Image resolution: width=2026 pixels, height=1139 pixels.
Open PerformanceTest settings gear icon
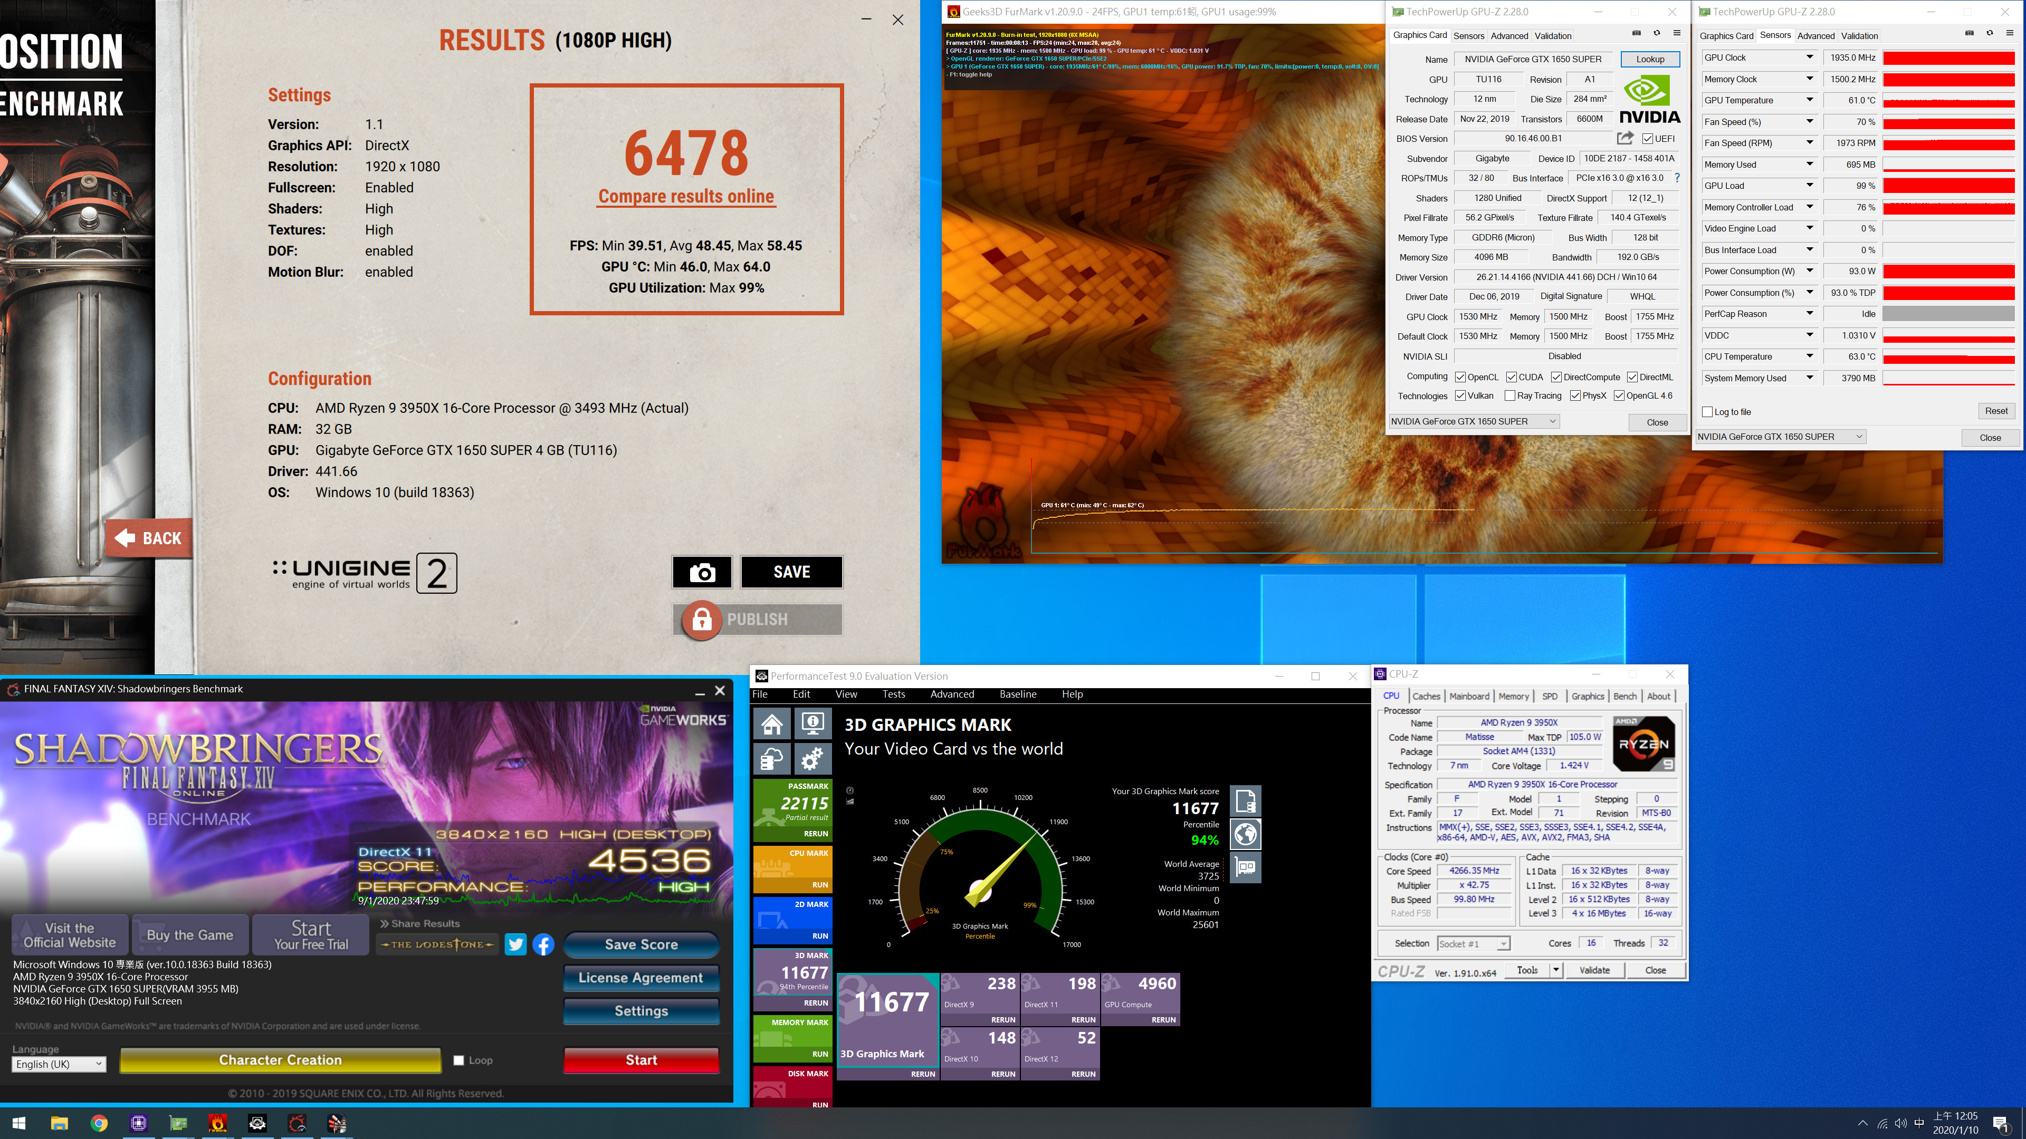coord(813,759)
